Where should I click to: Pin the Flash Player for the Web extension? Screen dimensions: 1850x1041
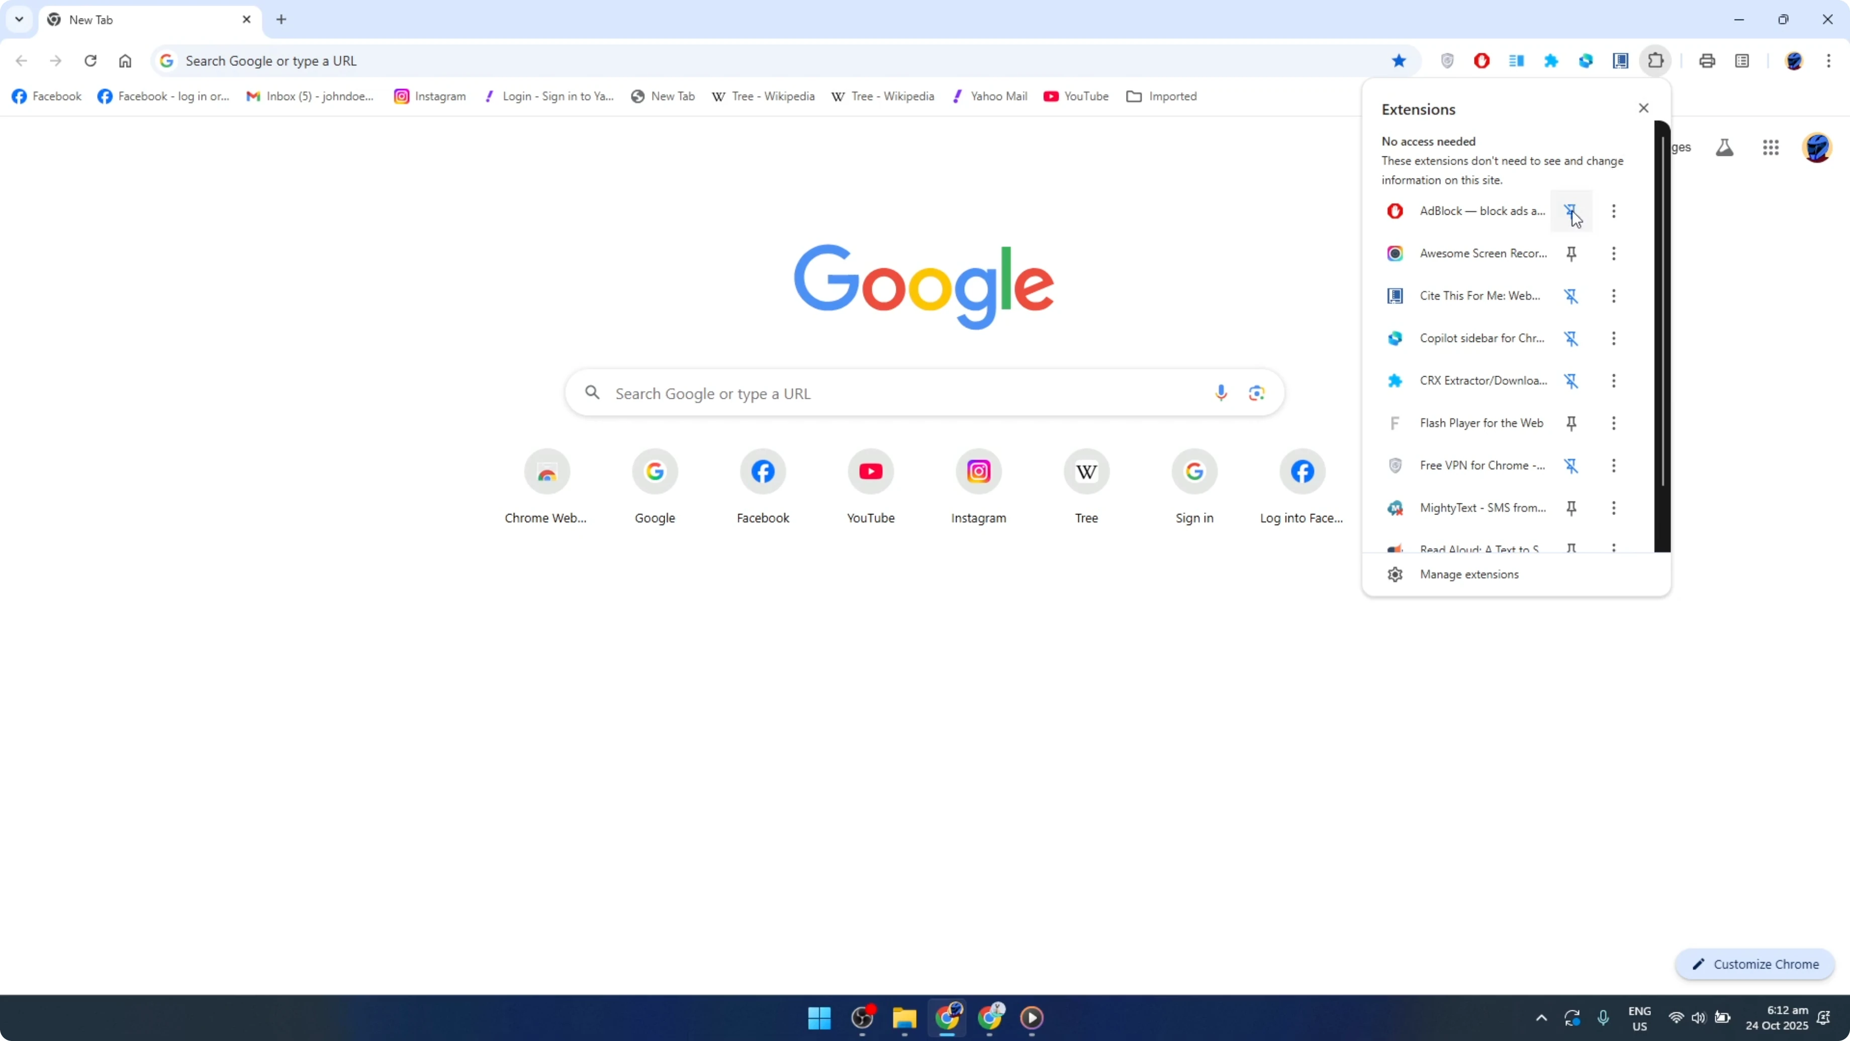[1571, 423]
